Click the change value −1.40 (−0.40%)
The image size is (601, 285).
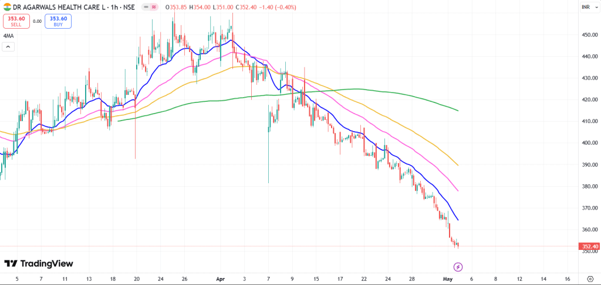click(277, 7)
